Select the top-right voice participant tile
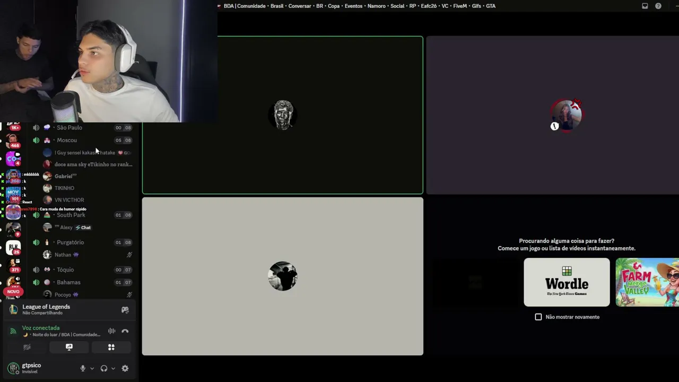The image size is (679, 382). (x=553, y=115)
